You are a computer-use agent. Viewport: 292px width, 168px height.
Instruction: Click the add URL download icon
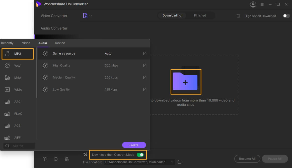point(85,15)
